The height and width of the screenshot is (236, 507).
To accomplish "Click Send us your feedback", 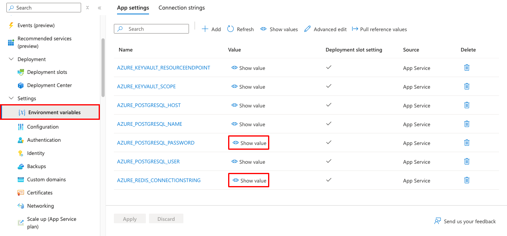I will click(x=465, y=221).
